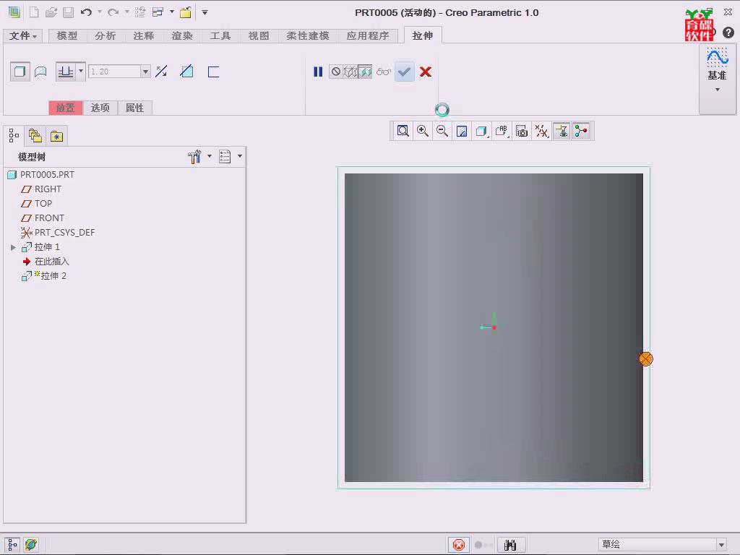Switch to the 模型 ribbon tab
Screen dimensions: 740x555
pos(67,36)
